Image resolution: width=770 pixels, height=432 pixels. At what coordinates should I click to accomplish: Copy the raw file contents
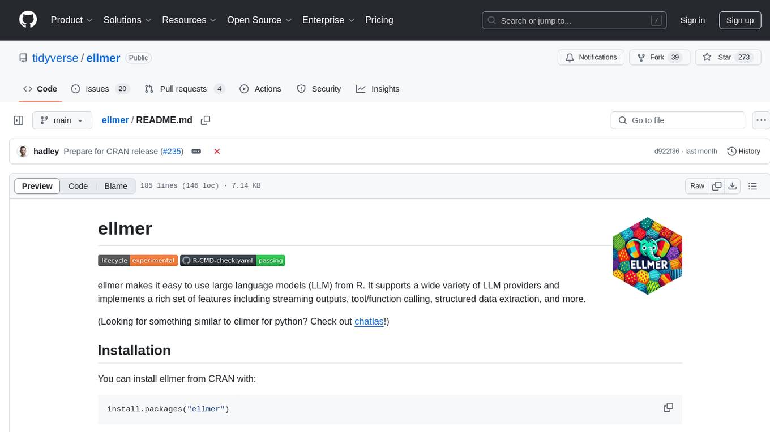click(717, 186)
